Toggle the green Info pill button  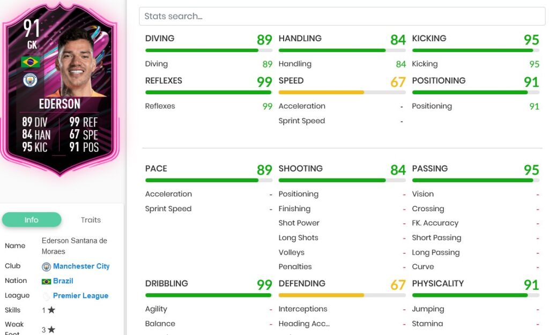pos(32,220)
